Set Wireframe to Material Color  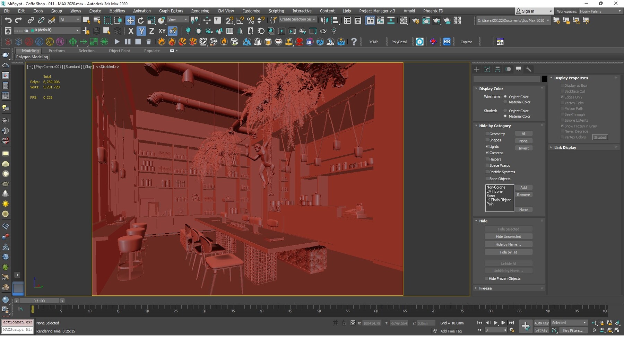pyautogui.click(x=505, y=102)
